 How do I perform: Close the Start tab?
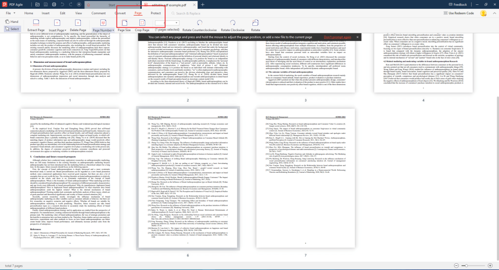coord(137,5)
